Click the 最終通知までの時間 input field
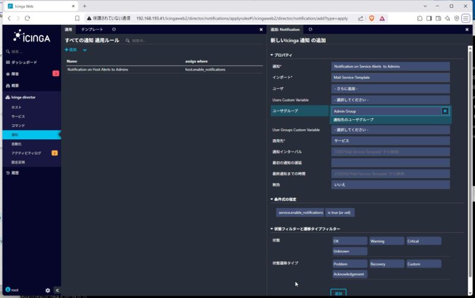This screenshot has height=298, width=475. (x=390, y=174)
